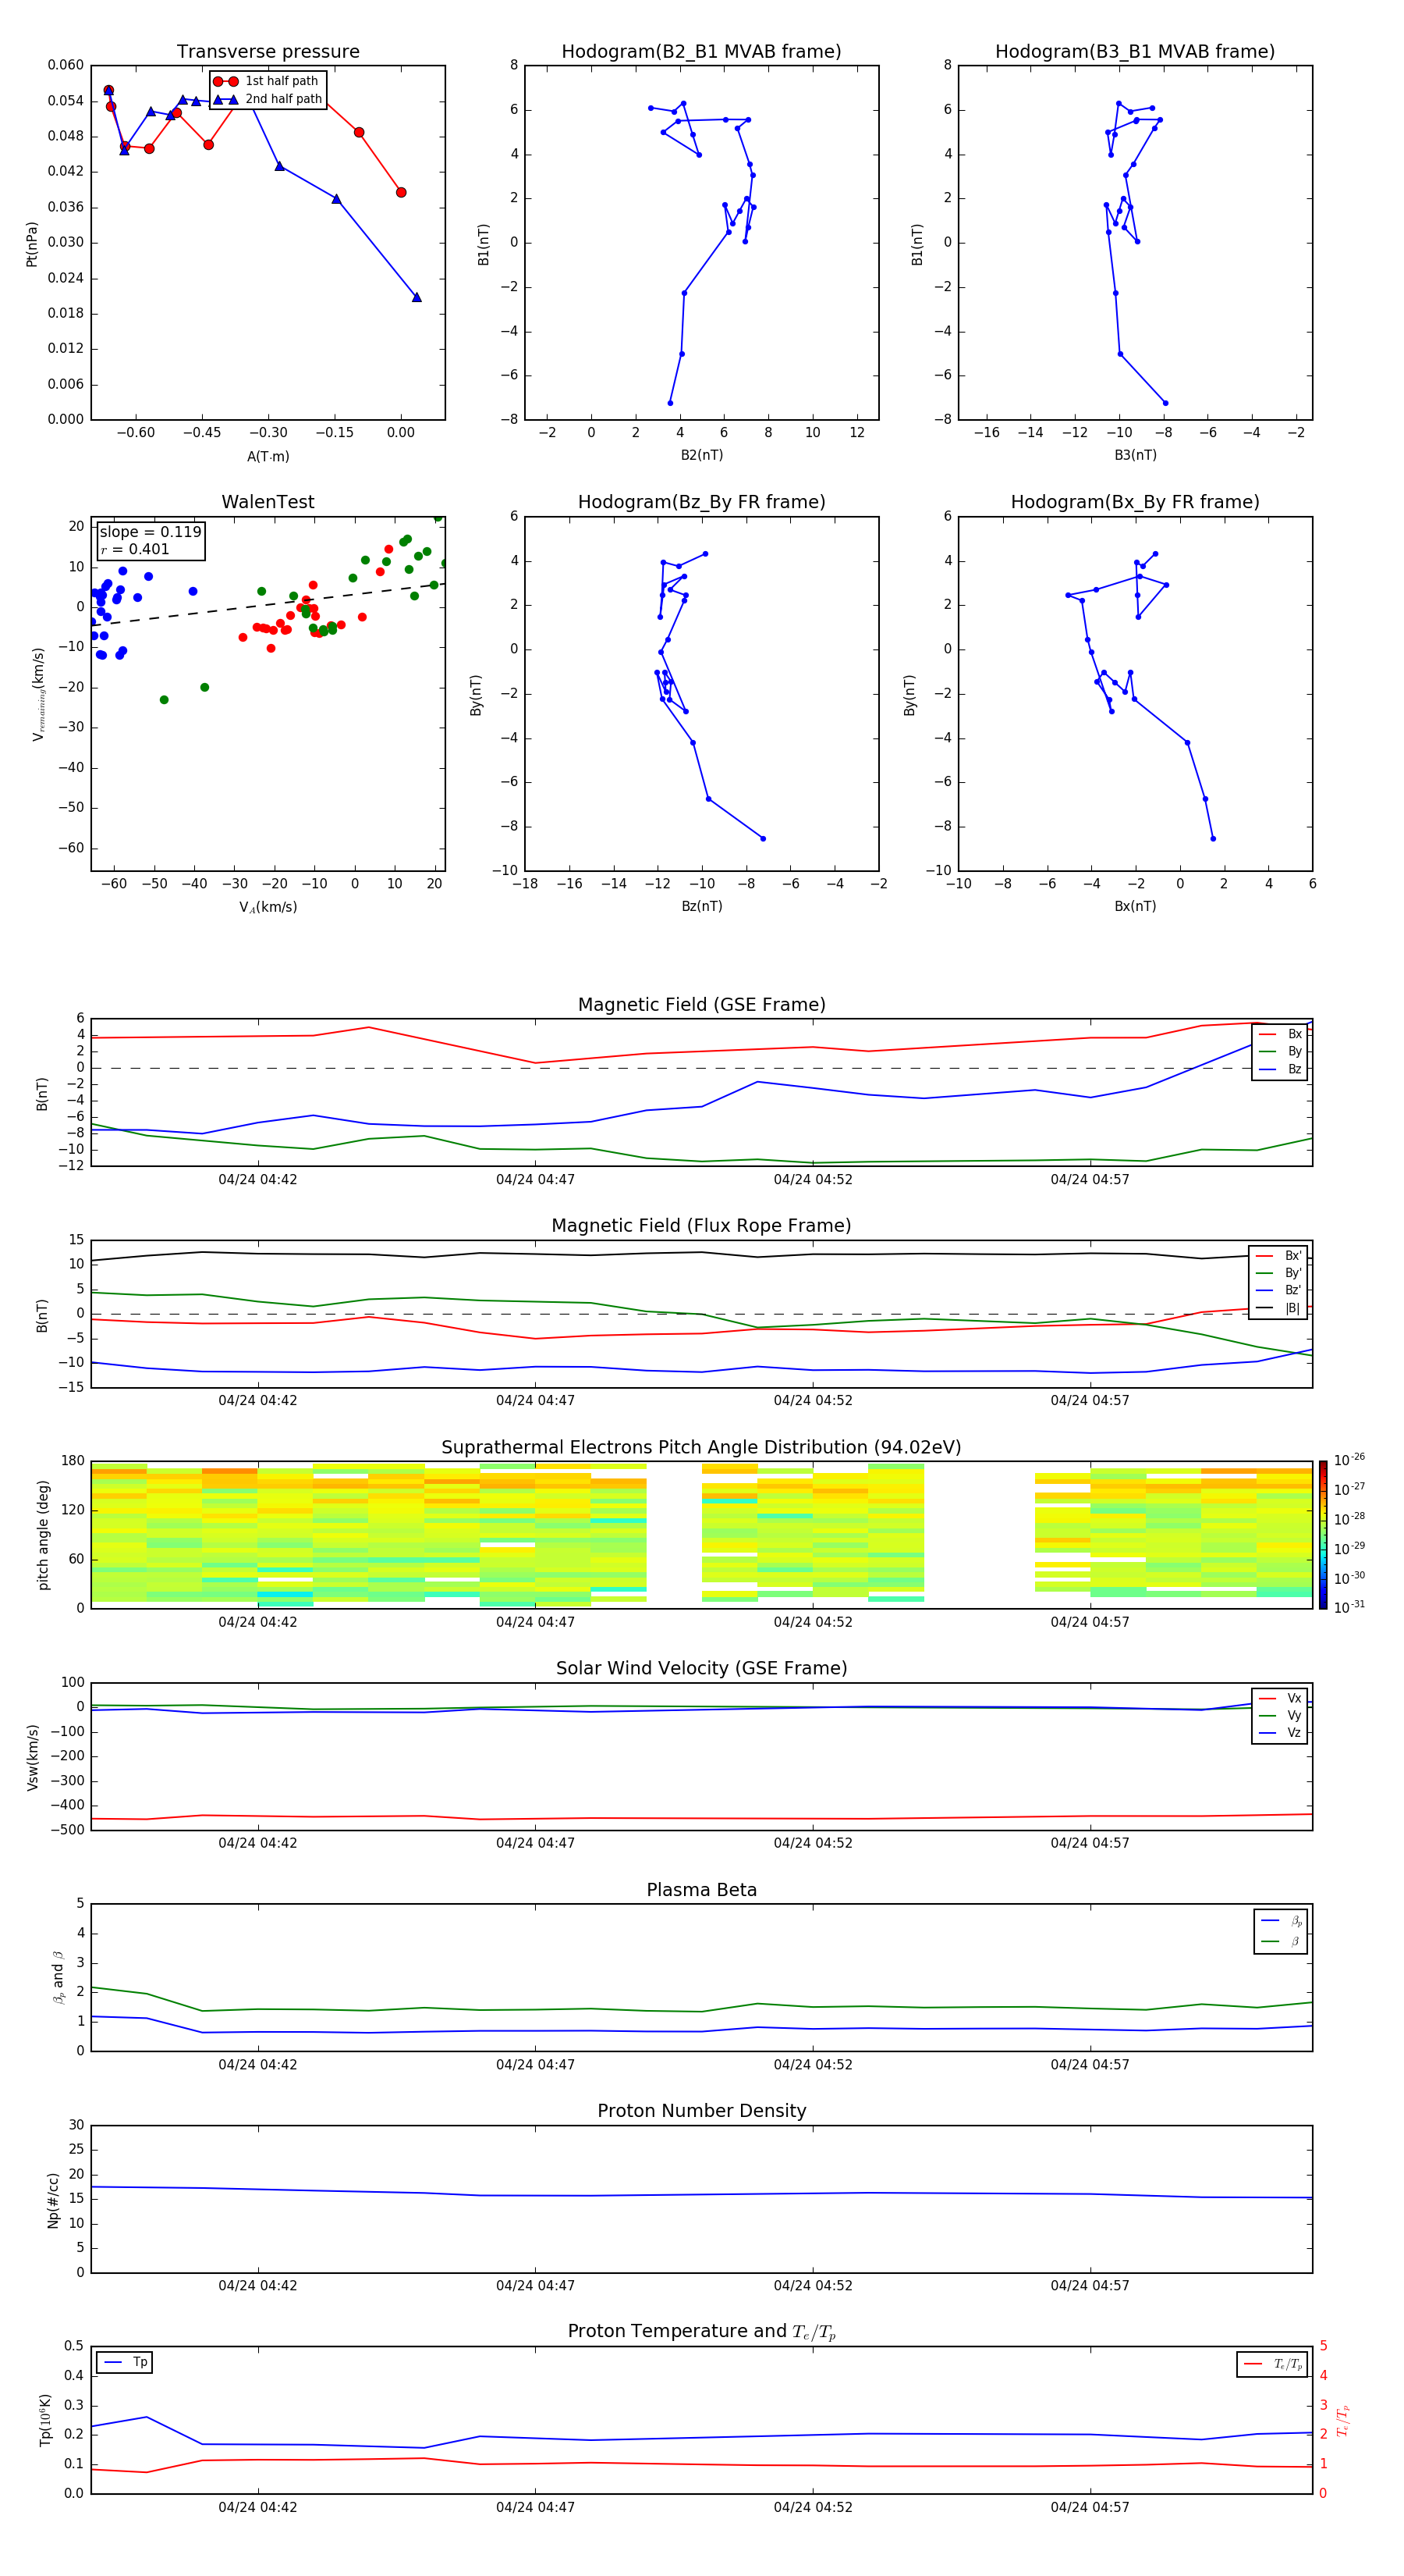Click 'Proton Temperature and Te/Tp' title
The width and height of the screenshot is (1404, 2576).
click(701, 2332)
